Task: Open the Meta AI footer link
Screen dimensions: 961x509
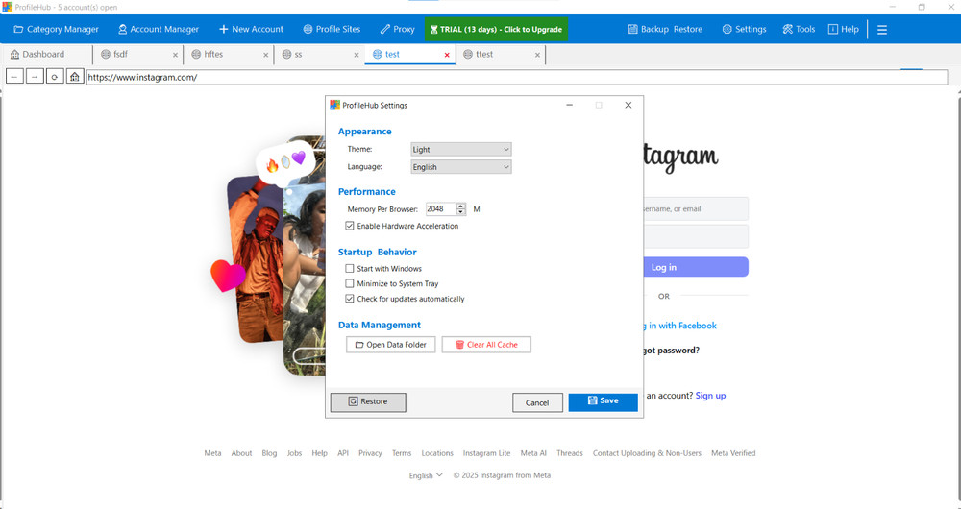Action: click(x=533, y=453)
